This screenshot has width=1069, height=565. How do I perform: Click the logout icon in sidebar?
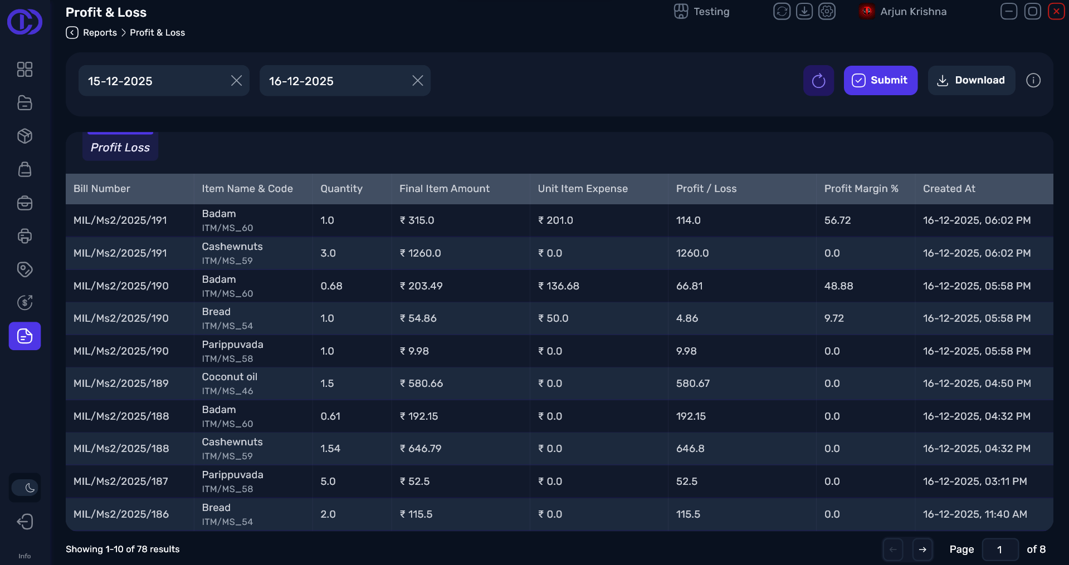(25, 522)
